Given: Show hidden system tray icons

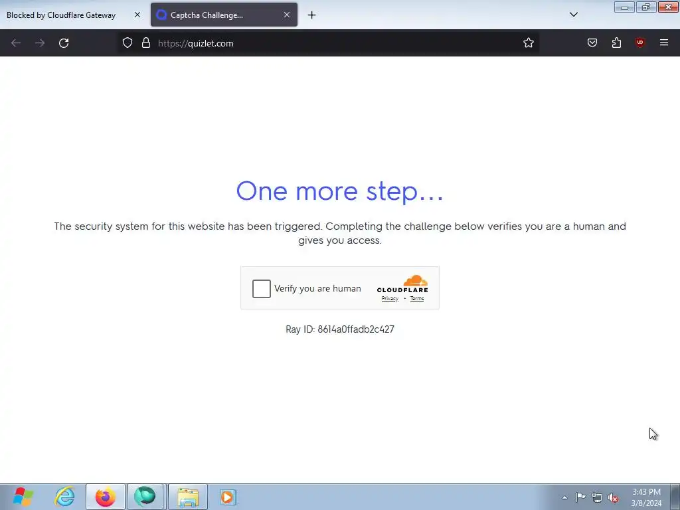Looking at the screenshot, I should point(564,497).
